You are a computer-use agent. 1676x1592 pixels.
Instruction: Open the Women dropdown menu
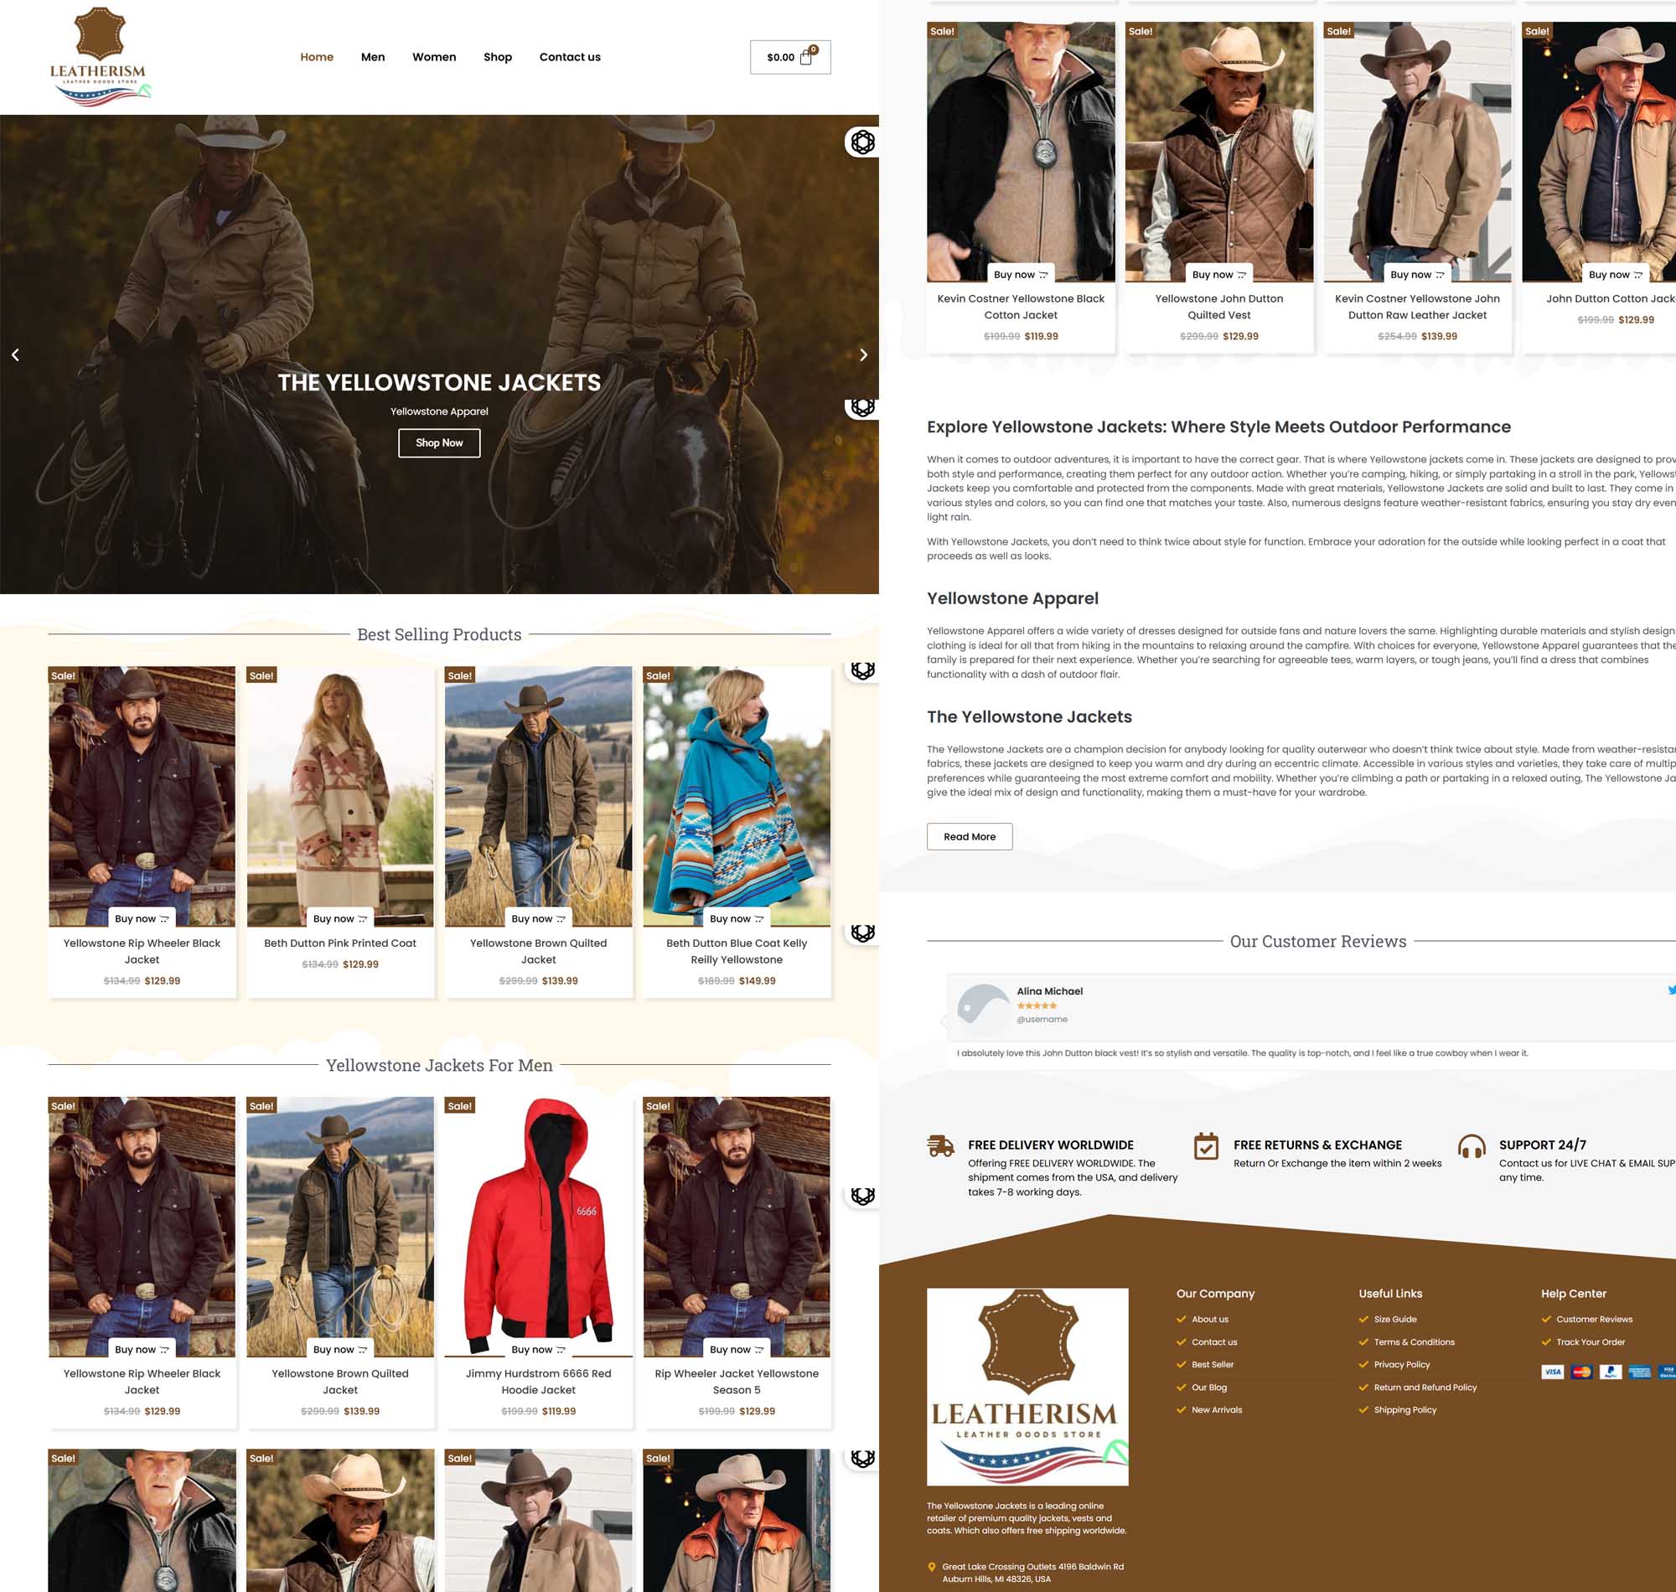[x=433, y=57]
